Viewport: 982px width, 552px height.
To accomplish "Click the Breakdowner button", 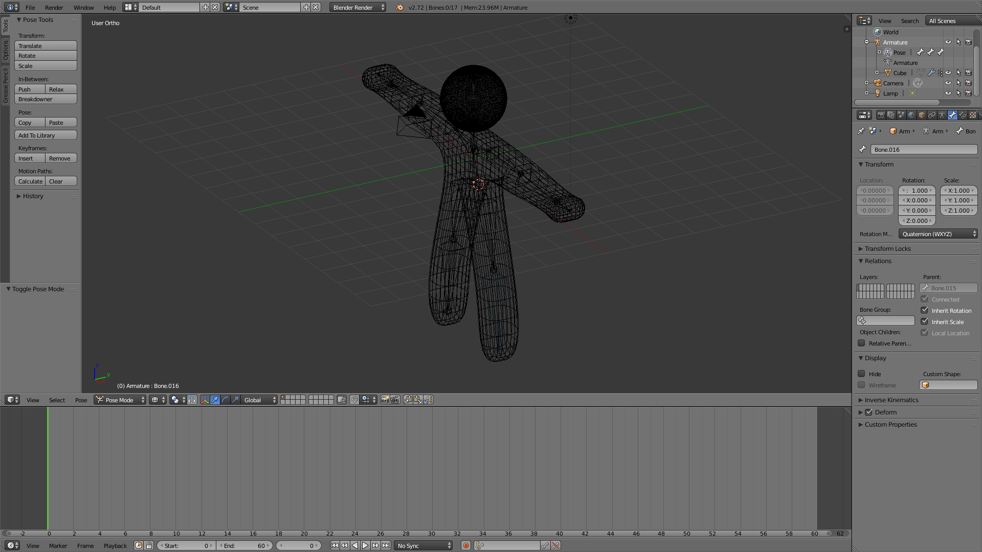I will tap(46, 99).
